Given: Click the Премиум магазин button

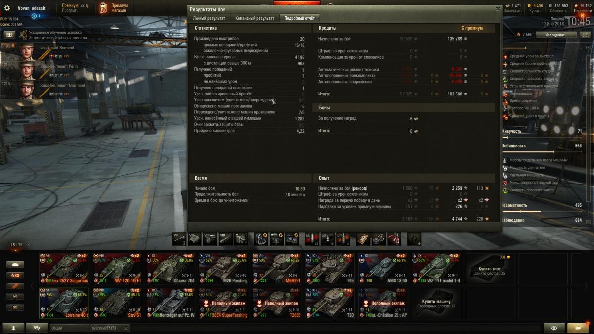Looking at the screenshot, I should pyautogui.click(x=113, y=8).
